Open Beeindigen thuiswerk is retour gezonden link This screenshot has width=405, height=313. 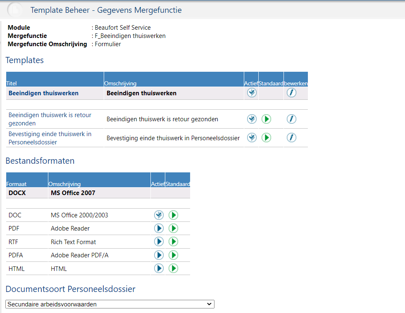(x=50, y=119)
